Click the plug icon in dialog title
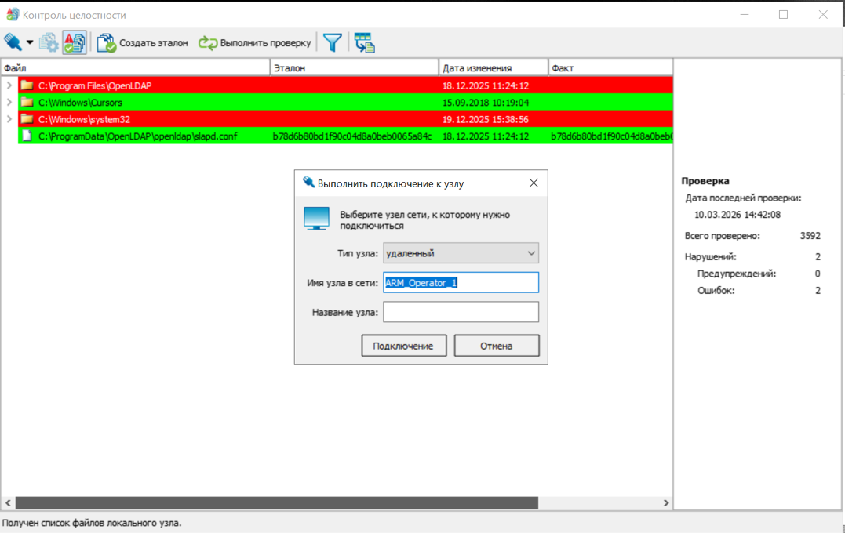845x533 pixels. [308, 182]
